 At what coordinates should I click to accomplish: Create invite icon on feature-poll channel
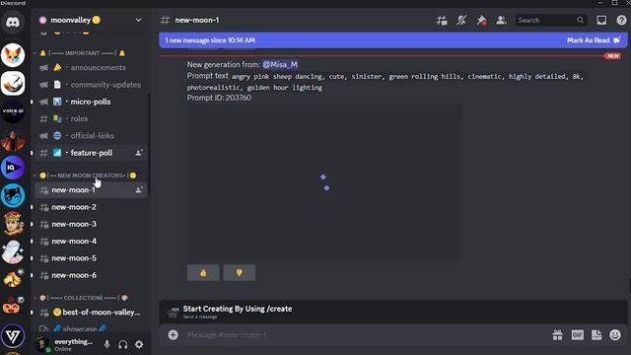138,153
